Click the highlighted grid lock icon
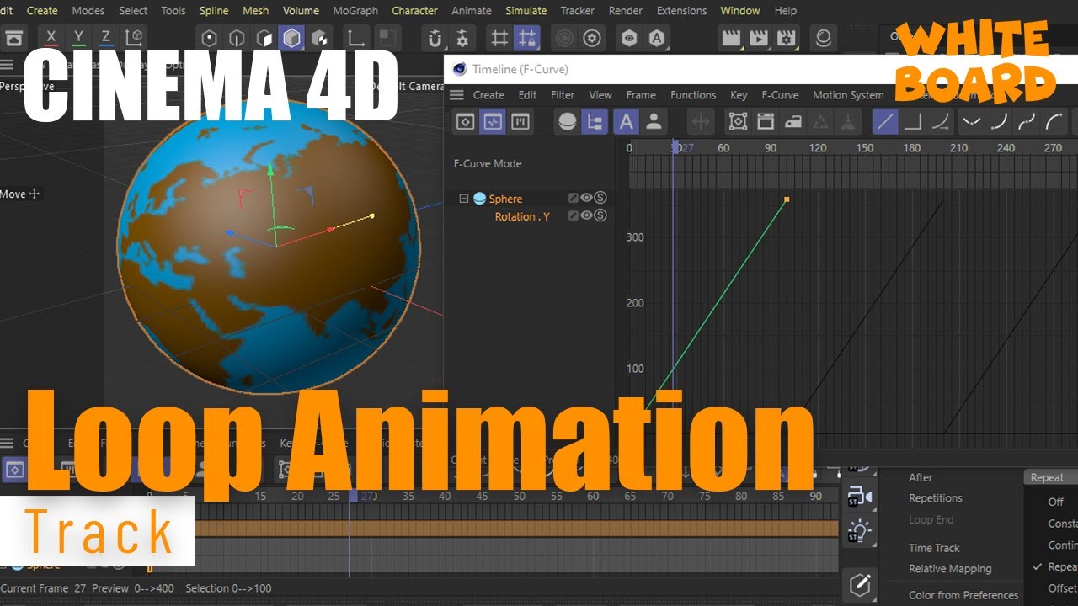The height and width of the screenshot is (606, 1078). tap(526, 38)
